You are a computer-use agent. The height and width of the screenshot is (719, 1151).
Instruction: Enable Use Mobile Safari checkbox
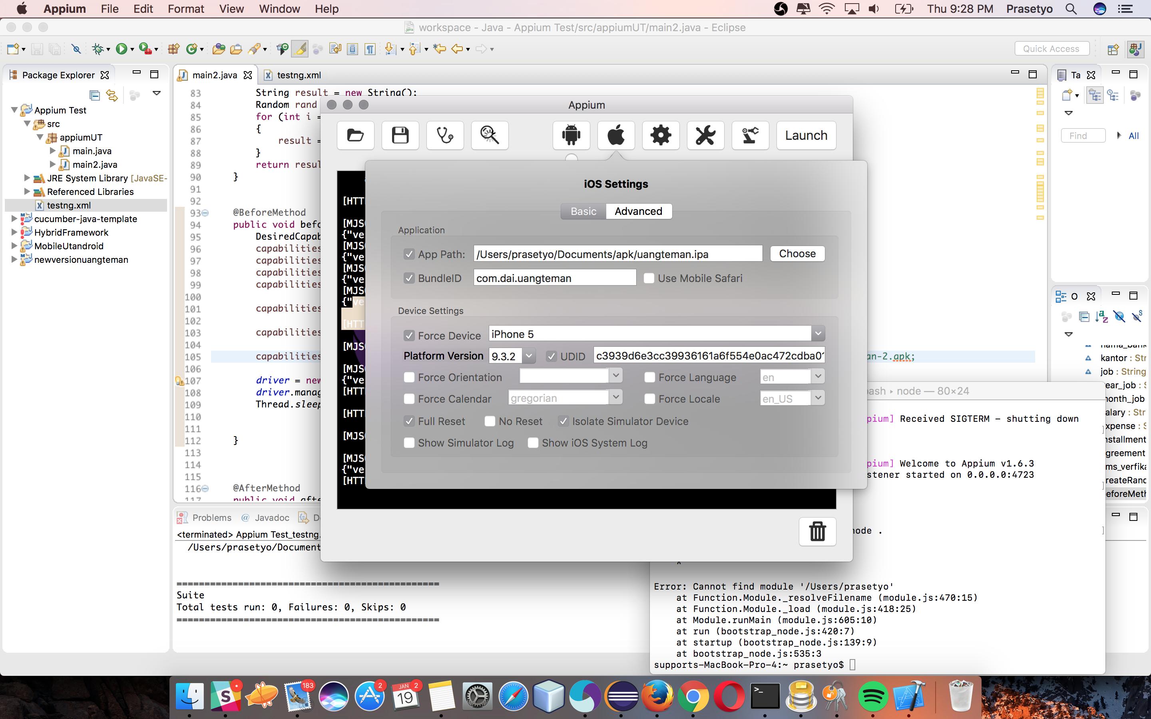pos(649,278)
